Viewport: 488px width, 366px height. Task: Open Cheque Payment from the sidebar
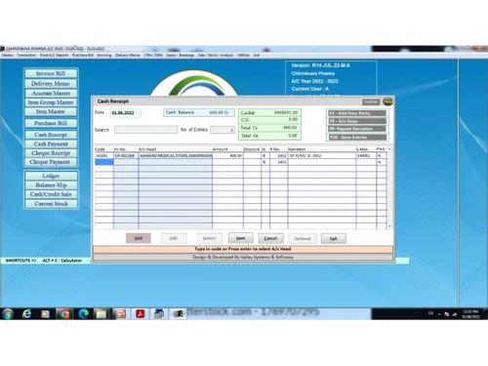coord(51,162)
